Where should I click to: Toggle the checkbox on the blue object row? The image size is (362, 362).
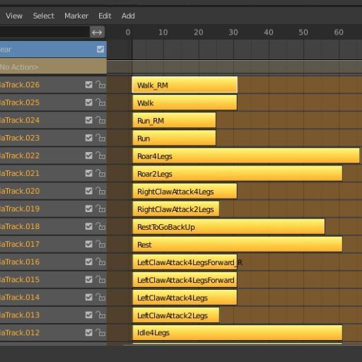pos(100,49)
